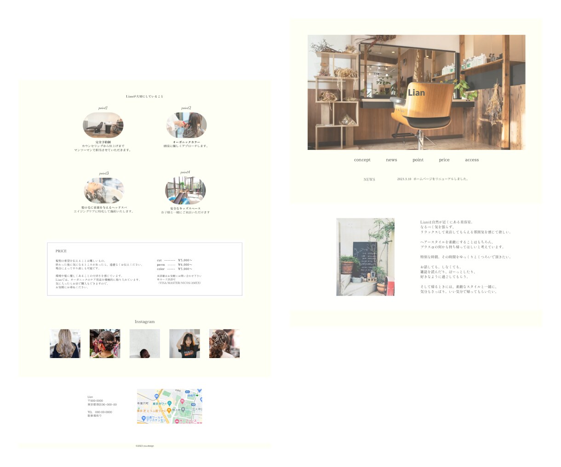This screenshot has width=561, height=467.
Task: Click the cut ¥5,000~ price line
Action: pos(175,260)
